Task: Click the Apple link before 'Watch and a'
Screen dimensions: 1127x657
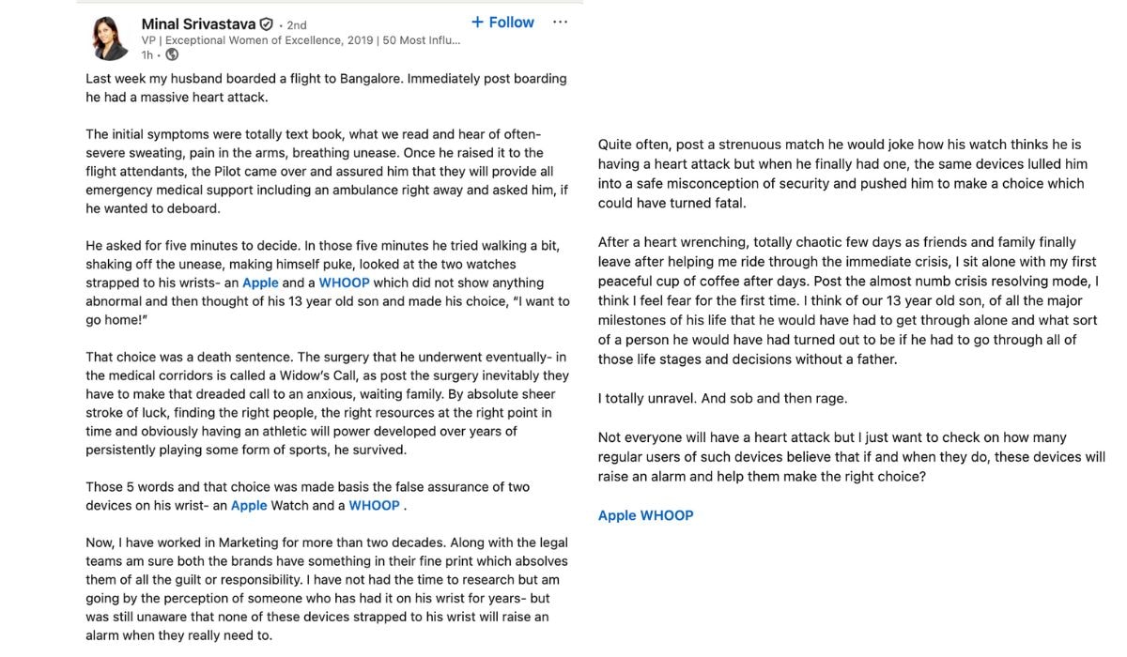Action: click(249, 506)
